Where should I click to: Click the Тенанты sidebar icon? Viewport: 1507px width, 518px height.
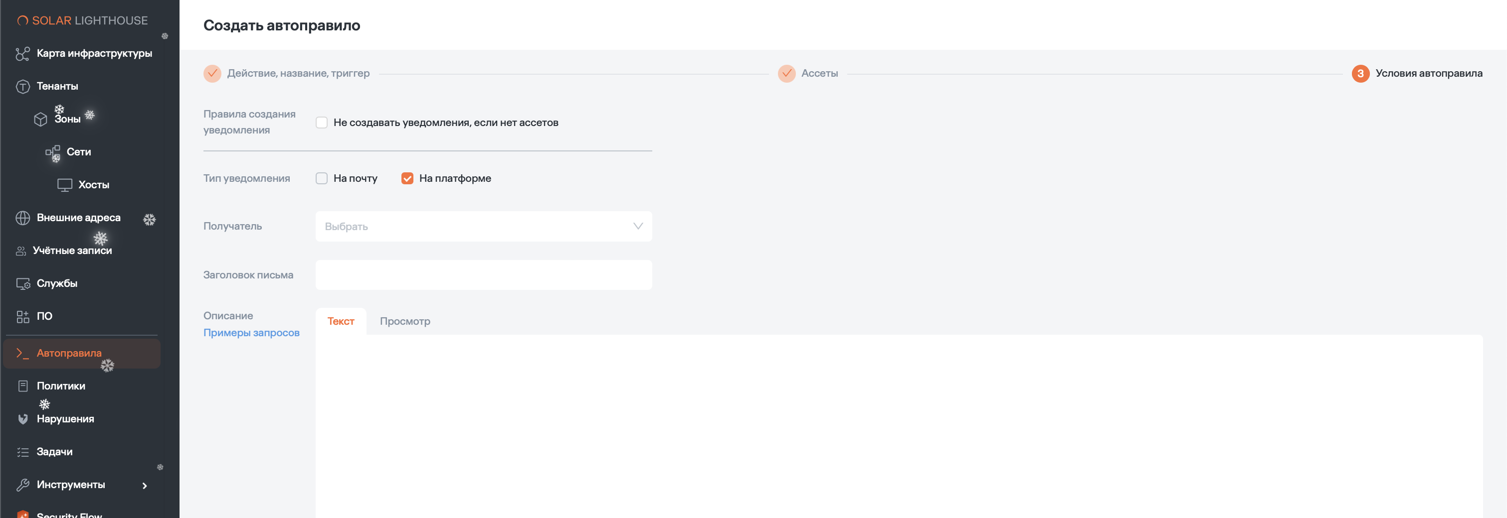coord(23,87)
